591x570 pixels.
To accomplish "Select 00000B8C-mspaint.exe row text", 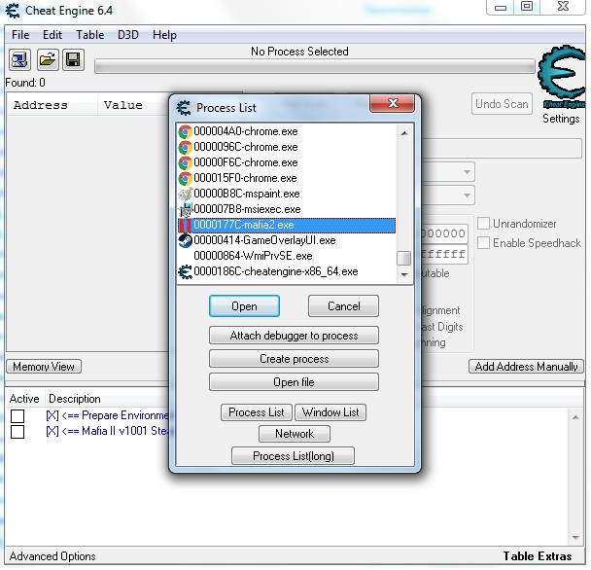I will click(x=247, y=194).
